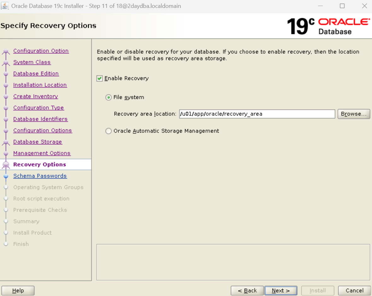Open the Database Identifiers step
Image resolution: width=372 pixels, height=296 pixels.
(40, 119)
